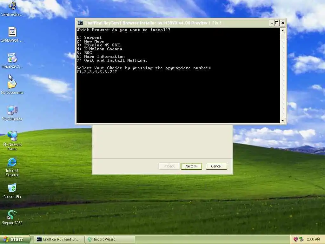The height and width of the screenshot is (244, 325).
Task: Click 'Which Browser do you want to install?' text
Action: pos(123,30)
